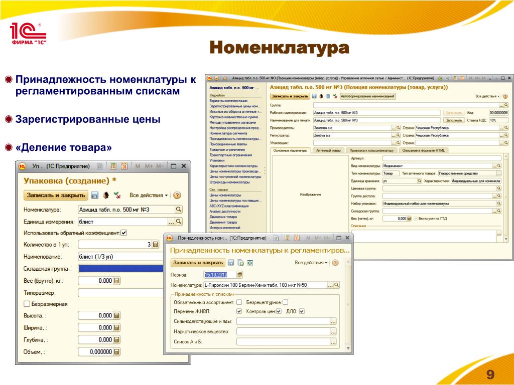Open Штрихкоды номенклатуры navigation link
The height and width of the screenshot is (385, 514).
pyautogui.click(x=229, y=182)
